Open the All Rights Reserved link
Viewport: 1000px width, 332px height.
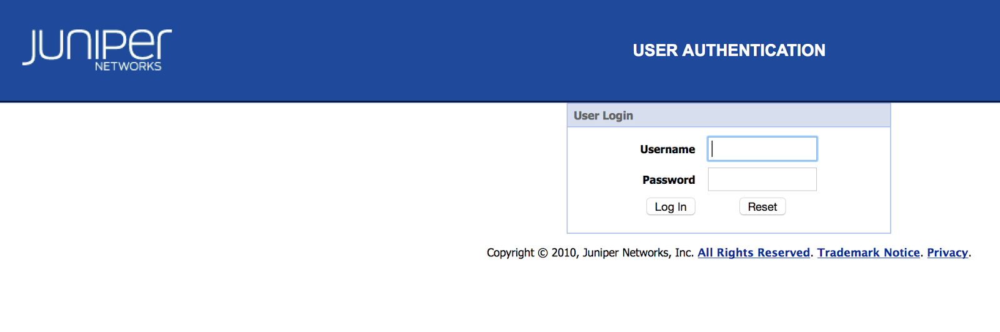pos(754,253)
